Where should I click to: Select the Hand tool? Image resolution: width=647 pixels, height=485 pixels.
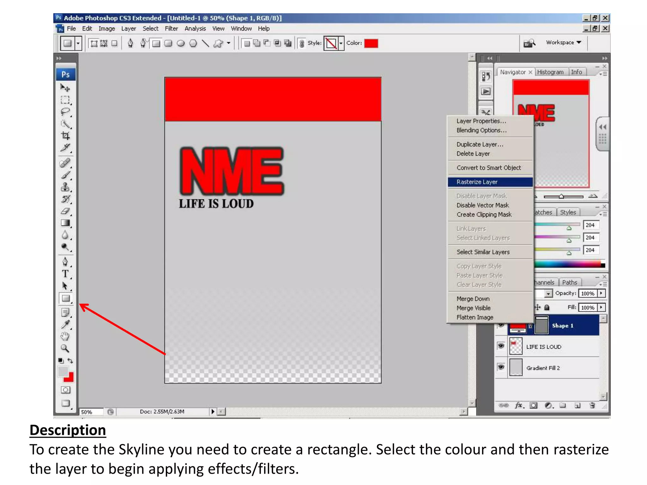65,337
